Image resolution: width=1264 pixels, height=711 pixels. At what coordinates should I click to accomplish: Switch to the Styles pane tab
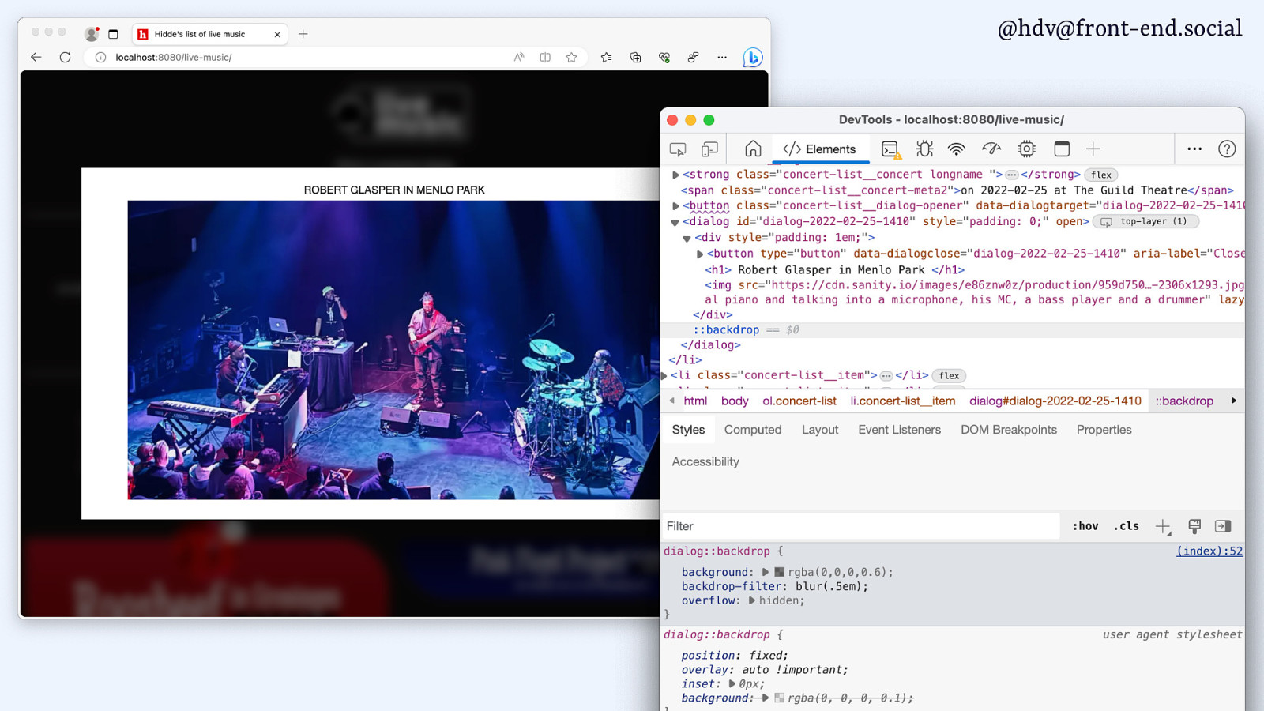[688, 430]
